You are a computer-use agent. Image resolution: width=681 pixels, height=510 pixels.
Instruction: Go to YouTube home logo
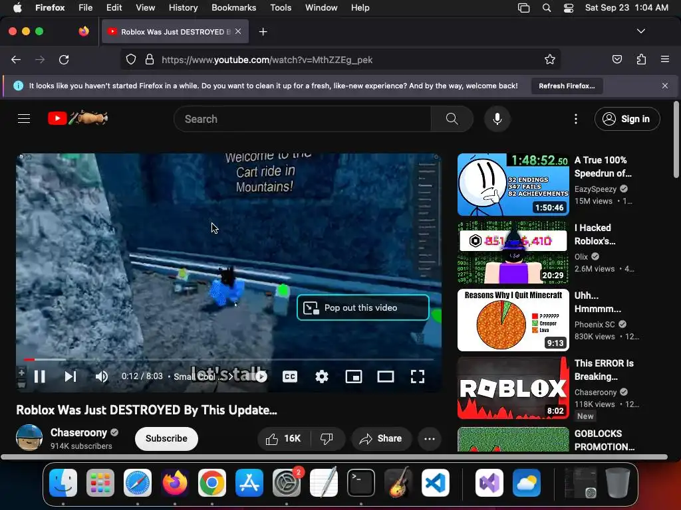pyautogui.click(x=78, y=118)
